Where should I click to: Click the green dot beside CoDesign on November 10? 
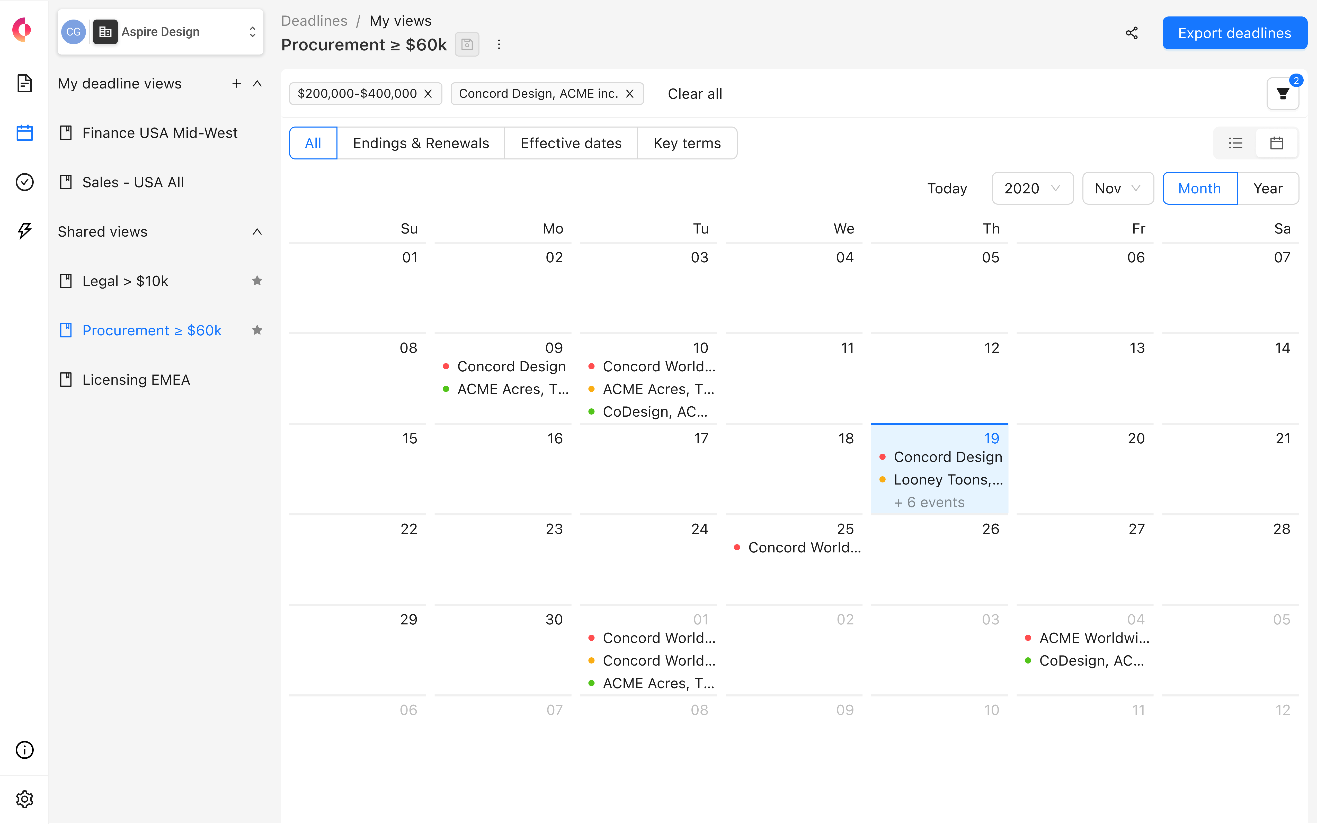point(591,411)
